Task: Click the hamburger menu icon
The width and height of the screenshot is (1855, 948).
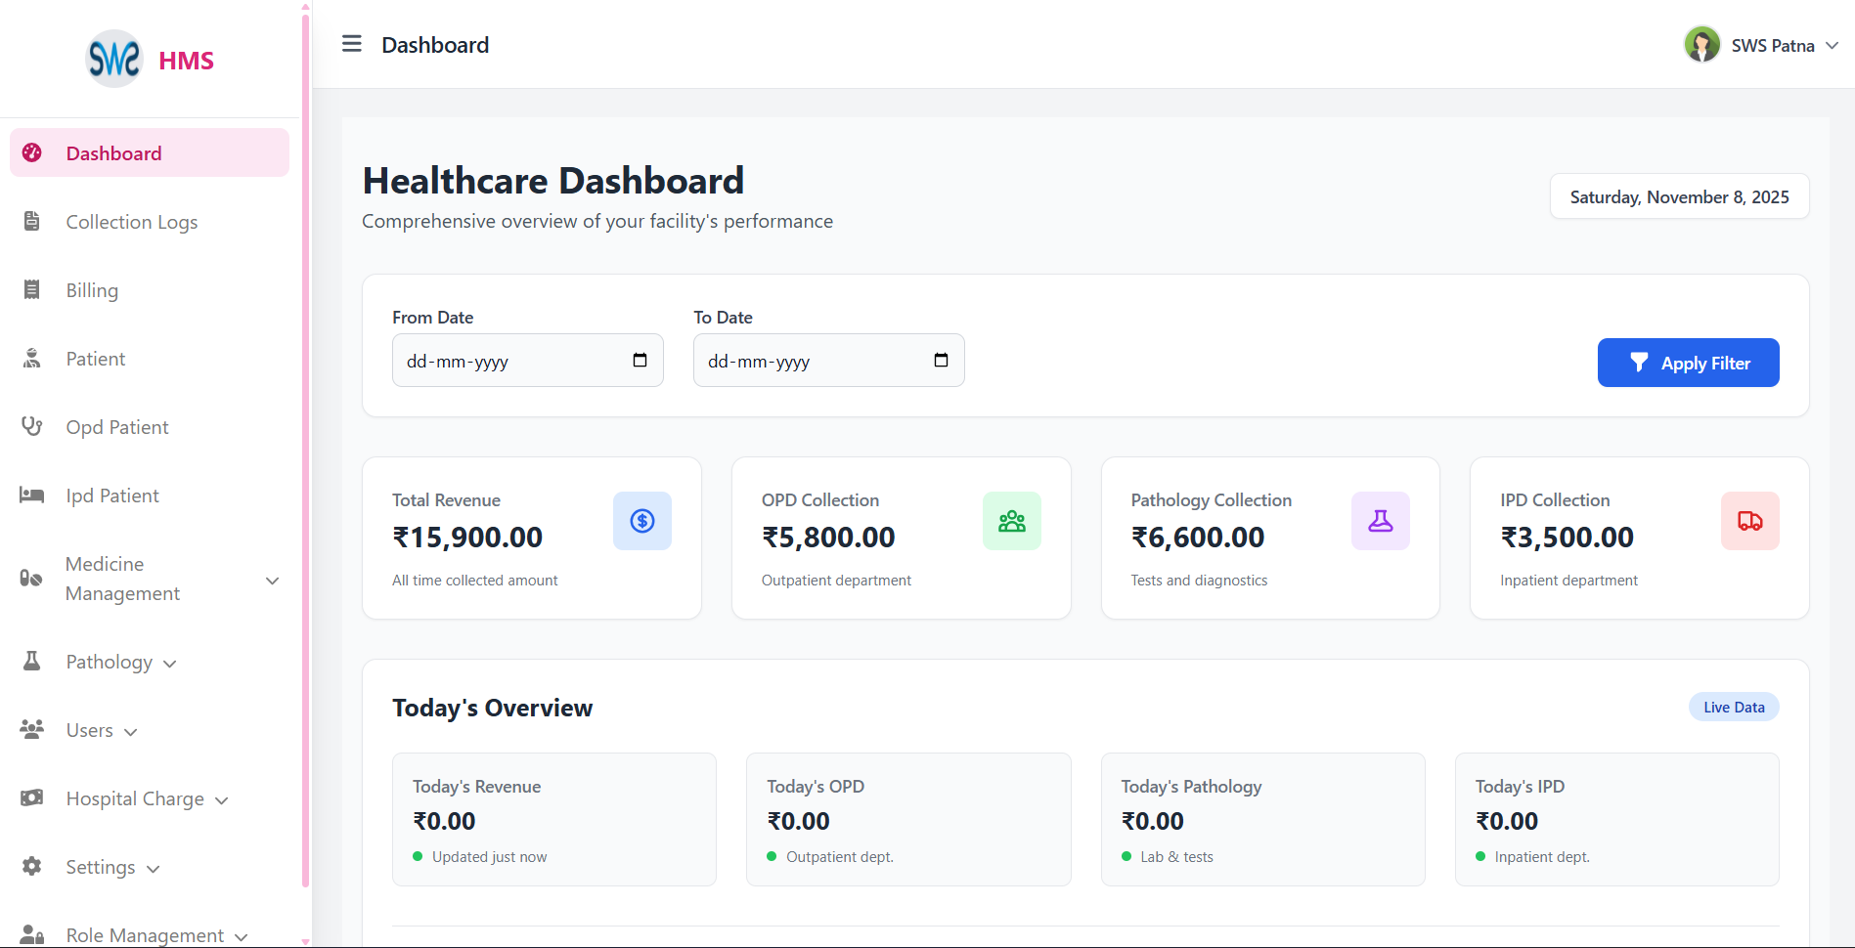Action: (x=351, y=44)
